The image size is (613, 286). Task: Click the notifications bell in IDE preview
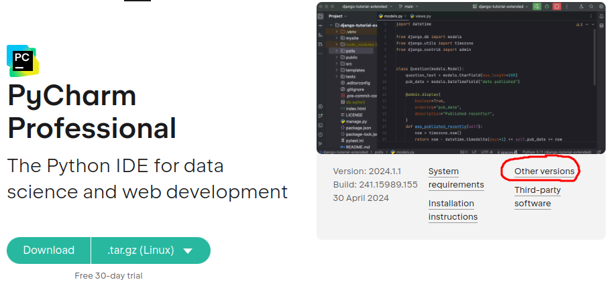coord(602,16)
